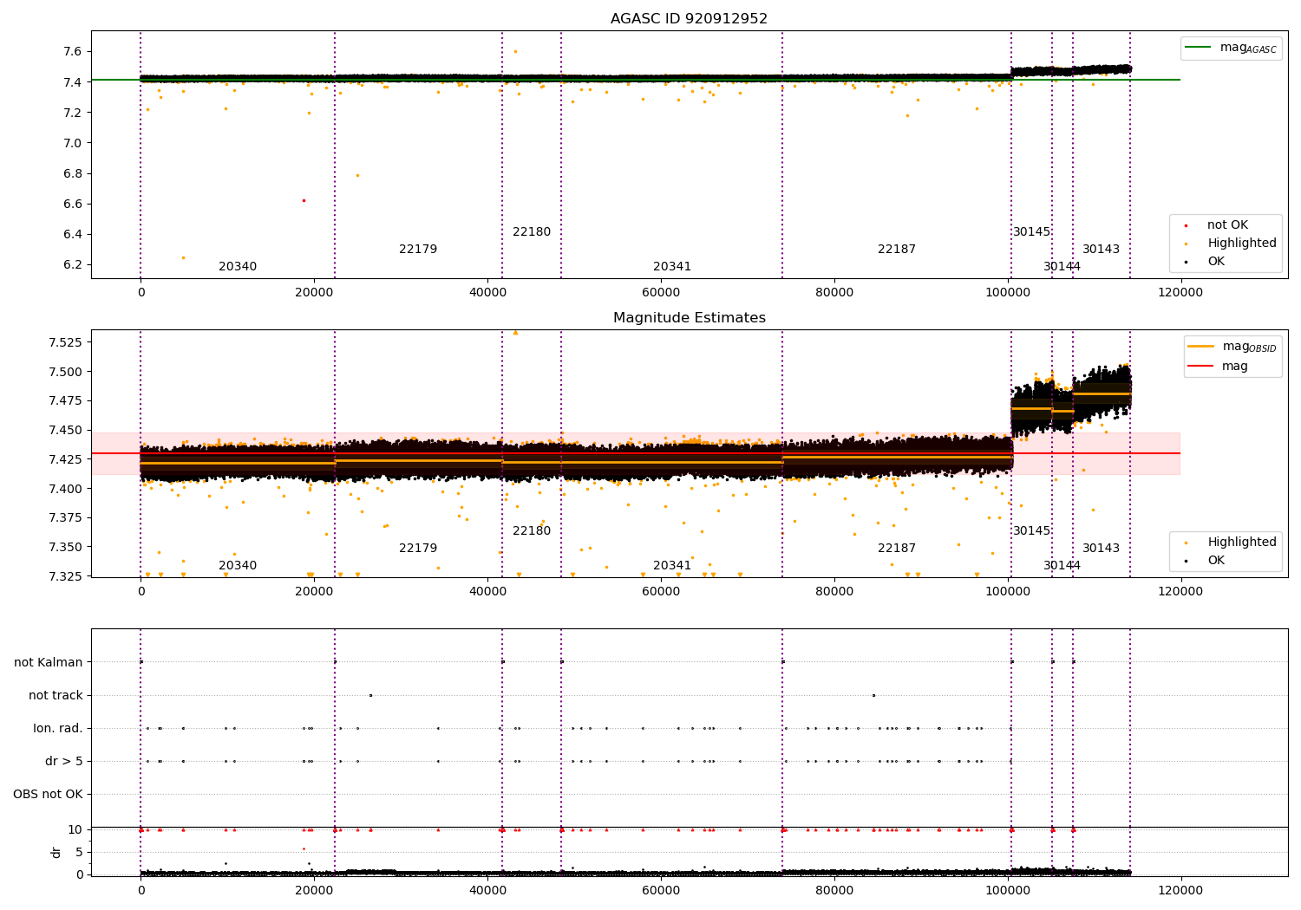Viewport: 1301px width, 910px height.
Task: Click OBSID label 20341 in top plot
Action: pos(672,266)
